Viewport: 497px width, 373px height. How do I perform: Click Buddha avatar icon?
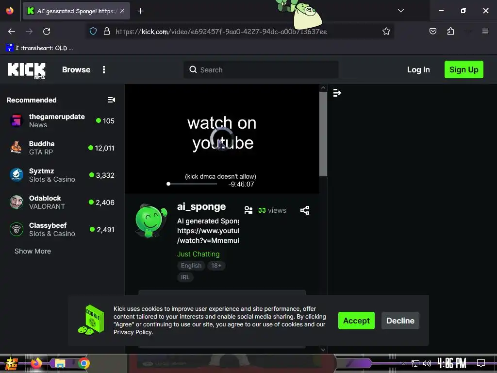point(17,148)
